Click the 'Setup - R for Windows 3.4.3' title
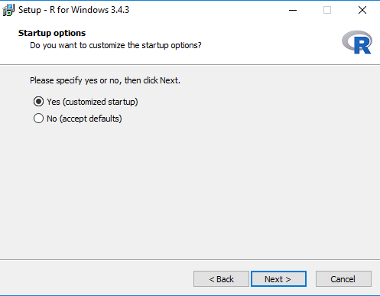380x296 pixels. coord(74,10)
